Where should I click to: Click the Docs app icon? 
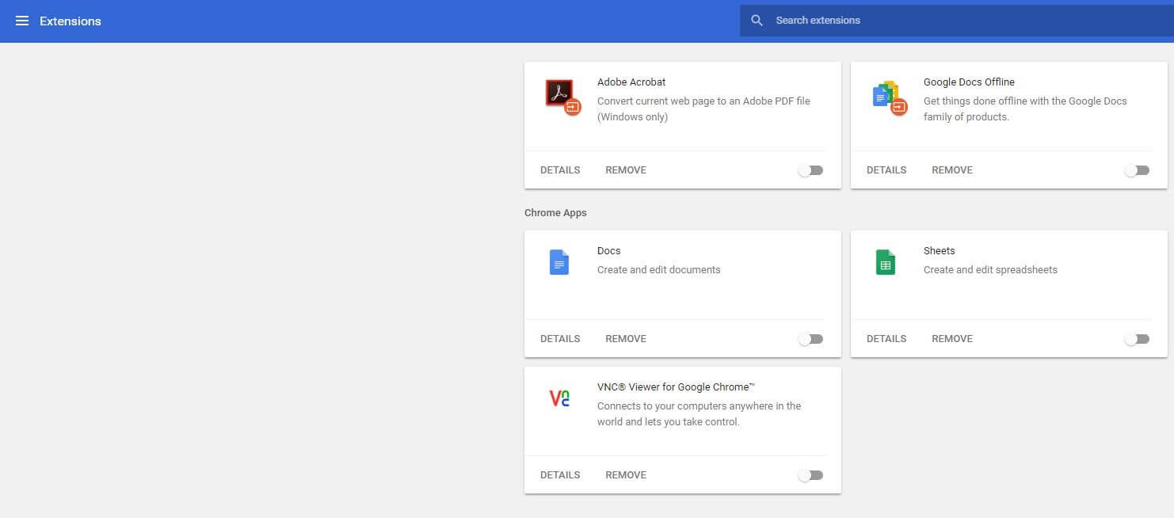(x=559, y=262)
